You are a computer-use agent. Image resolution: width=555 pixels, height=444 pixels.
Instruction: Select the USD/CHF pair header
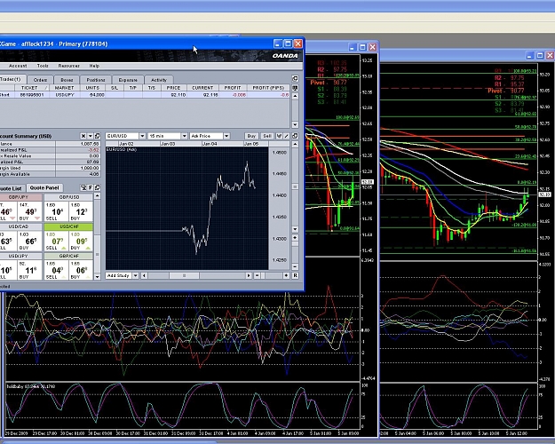pos(68,226)
